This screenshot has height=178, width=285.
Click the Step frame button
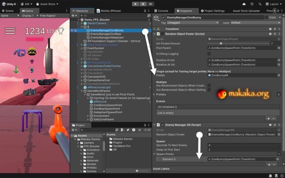(x=151, y=4)
